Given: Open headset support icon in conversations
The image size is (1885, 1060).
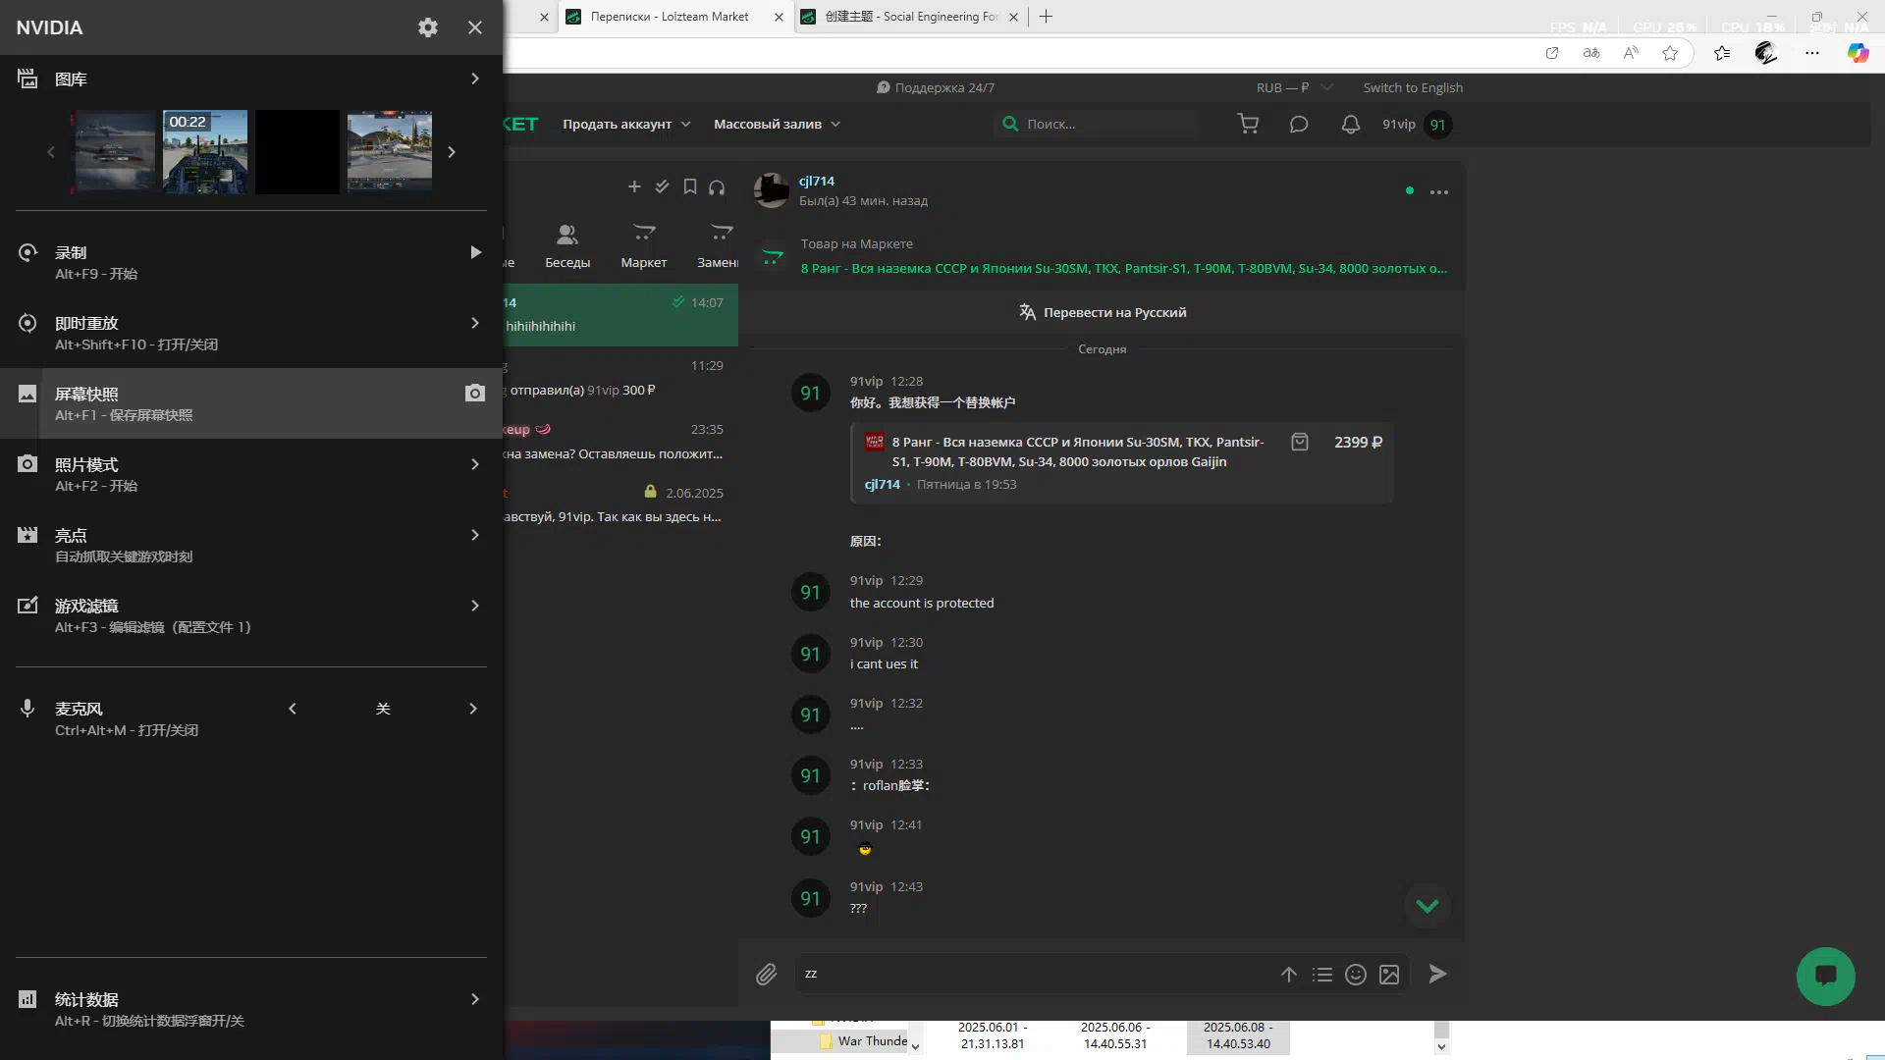Looking at the screenshot, I should coord(717,186).
